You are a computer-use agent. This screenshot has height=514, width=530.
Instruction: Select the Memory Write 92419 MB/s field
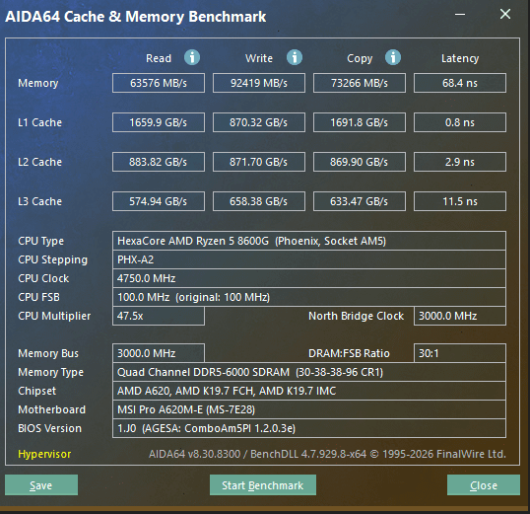tap(259, 83)
